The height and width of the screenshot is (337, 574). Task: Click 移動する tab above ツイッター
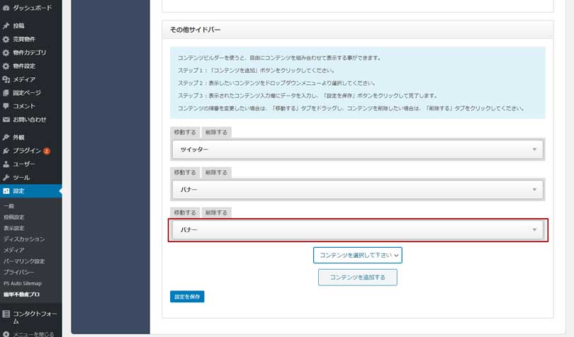pos(185,132)
